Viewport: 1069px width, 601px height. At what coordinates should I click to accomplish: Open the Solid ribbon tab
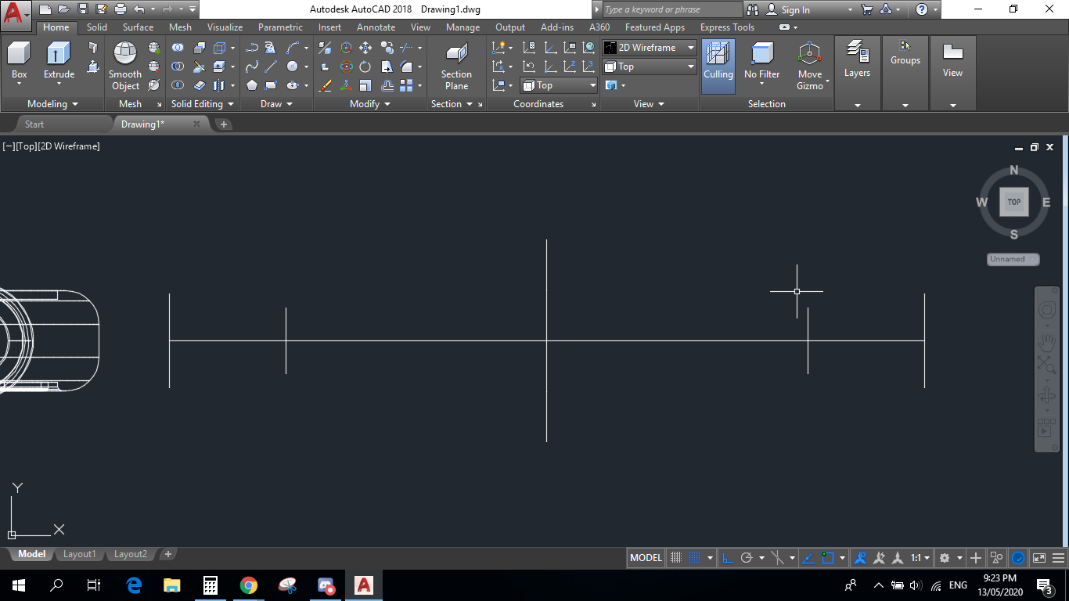pos(97,27)
